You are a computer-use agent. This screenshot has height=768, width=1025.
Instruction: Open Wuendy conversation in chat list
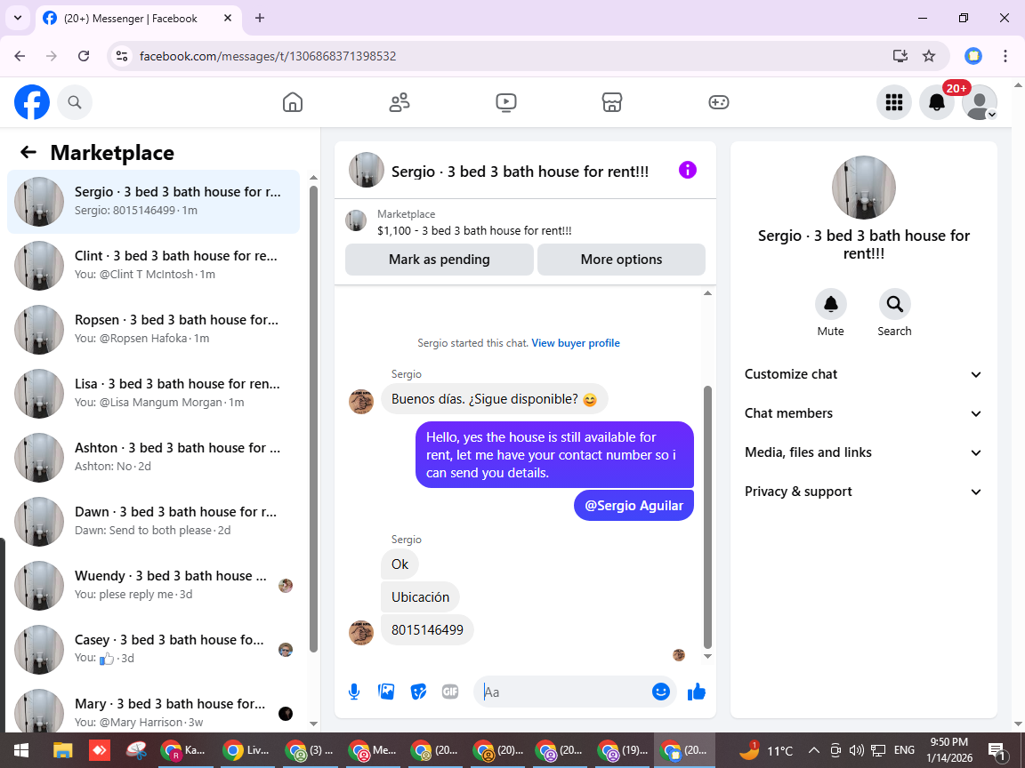pos(154,585)
